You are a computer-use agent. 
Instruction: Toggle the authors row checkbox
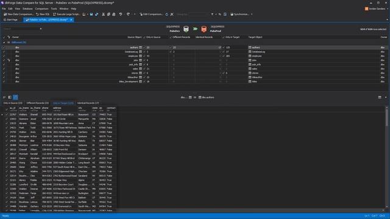click(4, 47)
